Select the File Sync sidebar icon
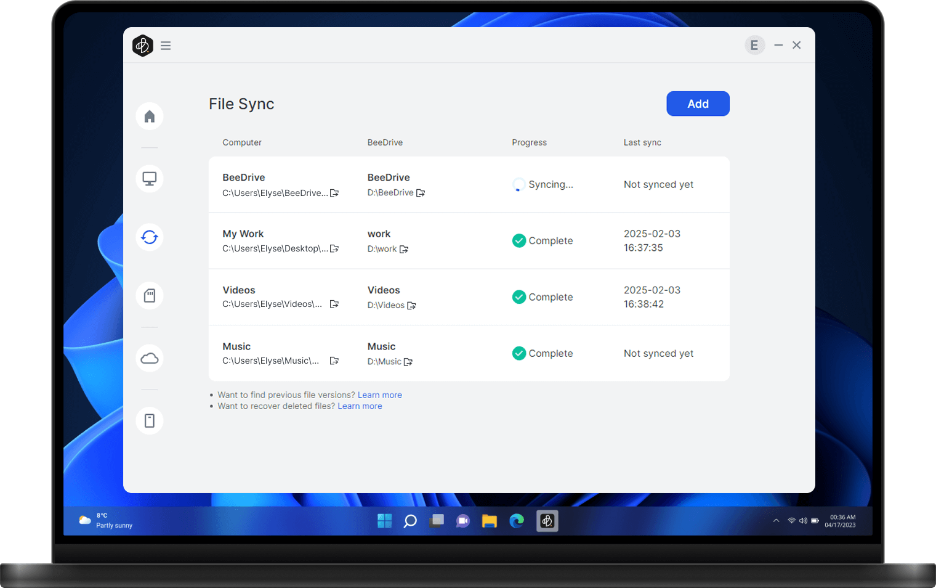Image resolution: width=936 pixels, height=588 pixels. tap(149, 237)
